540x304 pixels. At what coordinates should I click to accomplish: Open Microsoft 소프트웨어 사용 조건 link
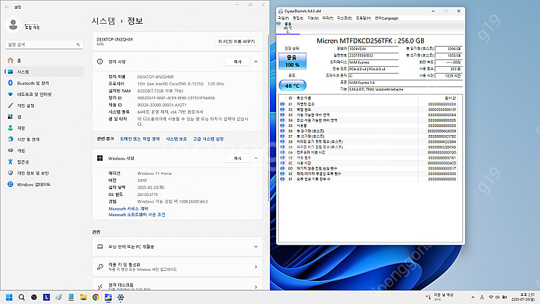pos(137,214)
